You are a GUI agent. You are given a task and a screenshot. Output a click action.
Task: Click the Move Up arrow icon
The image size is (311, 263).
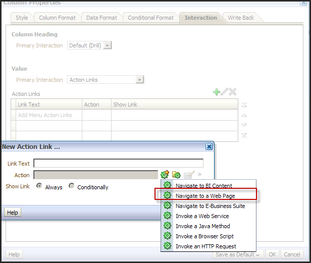point(244,115)
